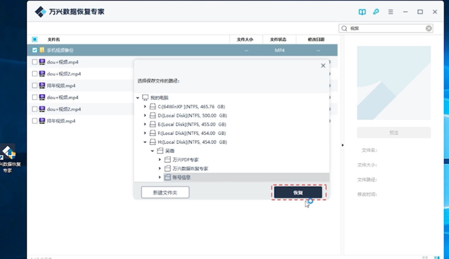449x259 pixels.
Task: Sort by 文件大小 column header
Action: pos(245,39)
